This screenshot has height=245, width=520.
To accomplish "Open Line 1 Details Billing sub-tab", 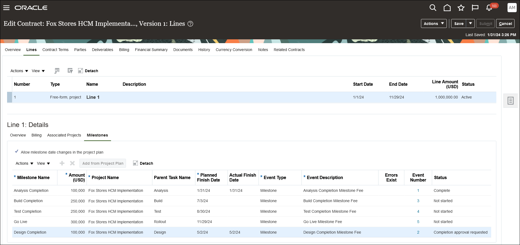I will click(36, 135).
